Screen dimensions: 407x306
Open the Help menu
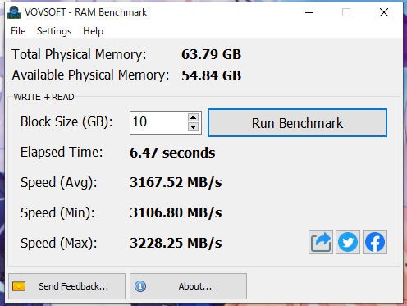coord(93,31)
